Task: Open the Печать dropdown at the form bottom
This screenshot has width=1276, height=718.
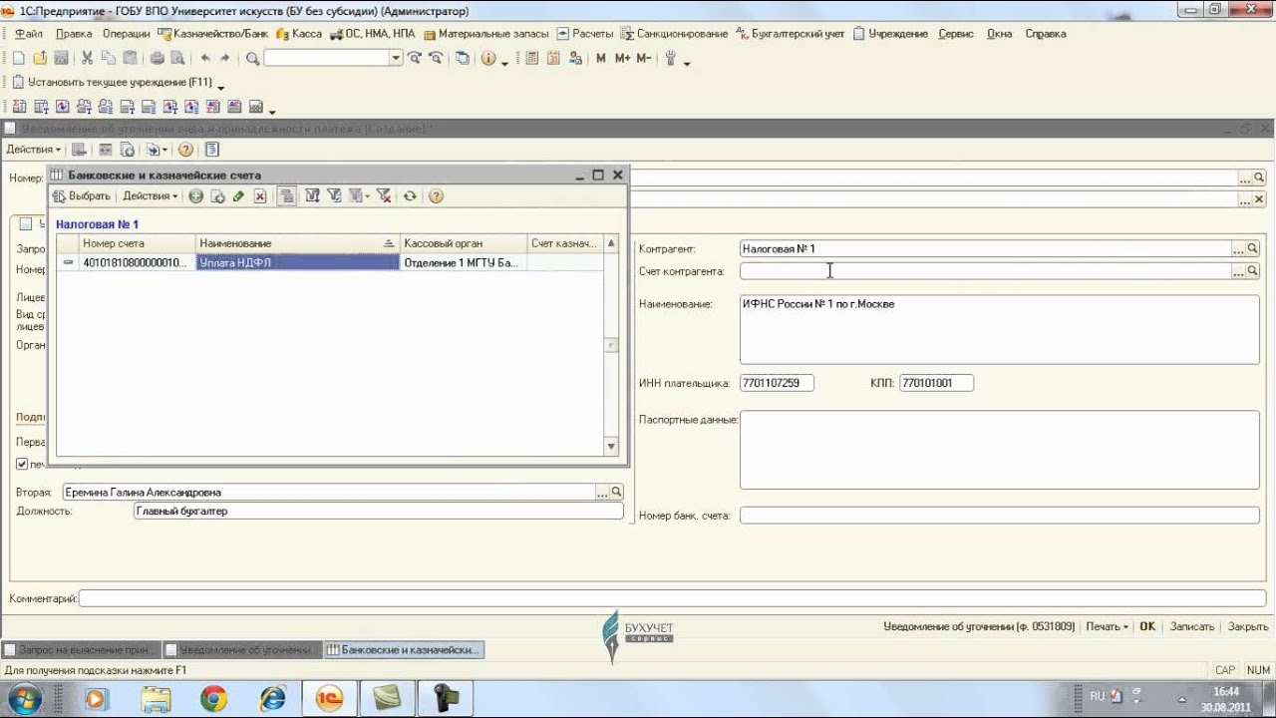Action: click(1108, 626)
